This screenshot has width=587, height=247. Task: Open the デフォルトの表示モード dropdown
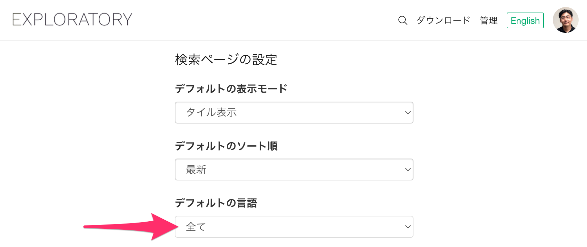coord(294,113)
